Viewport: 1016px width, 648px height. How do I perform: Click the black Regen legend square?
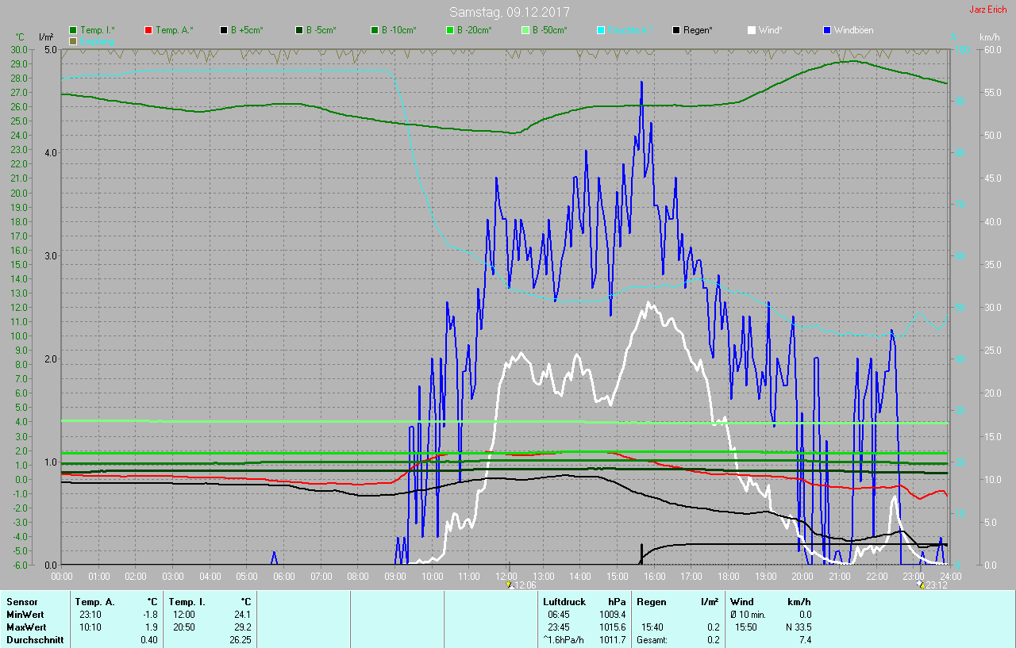(676, 30)
